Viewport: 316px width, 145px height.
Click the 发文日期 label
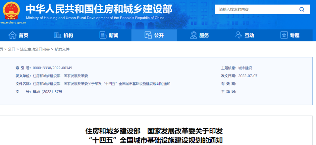point(229,76)
